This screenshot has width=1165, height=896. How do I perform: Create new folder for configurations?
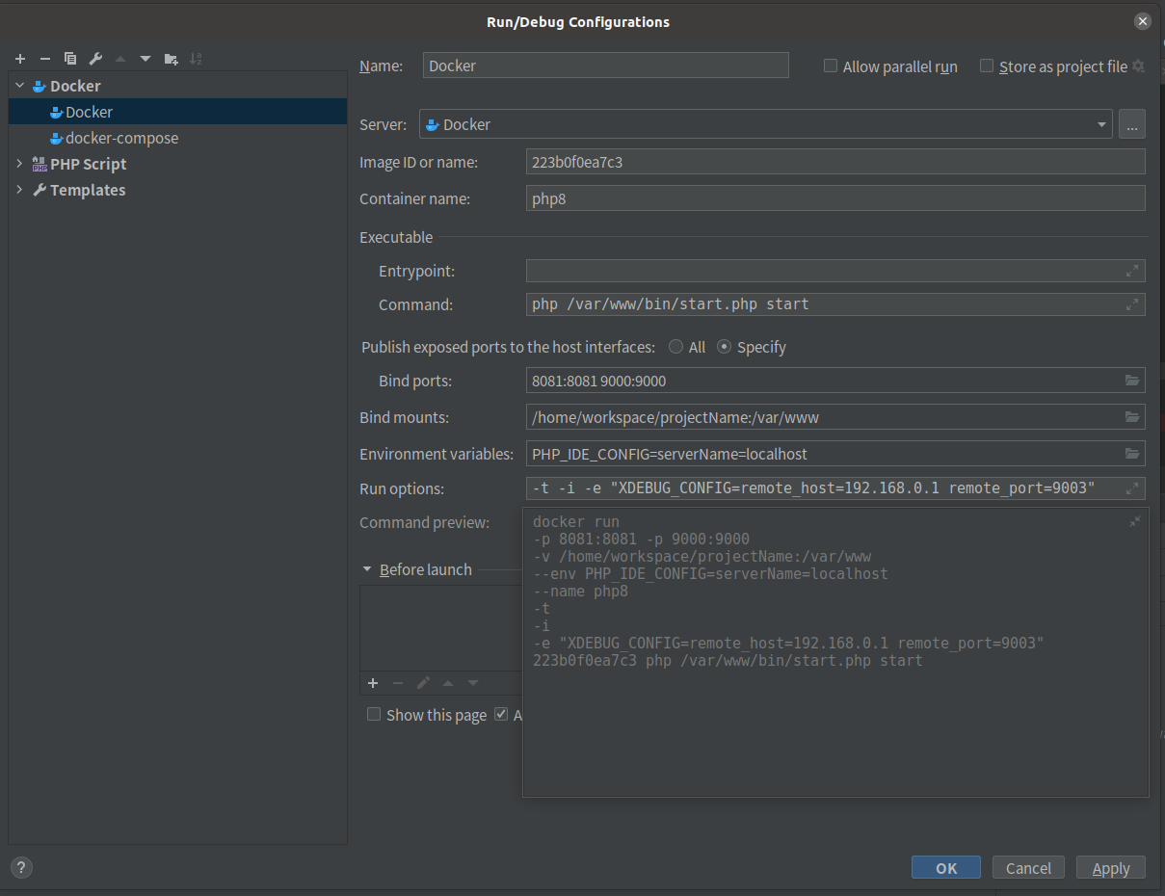[172, 59]
